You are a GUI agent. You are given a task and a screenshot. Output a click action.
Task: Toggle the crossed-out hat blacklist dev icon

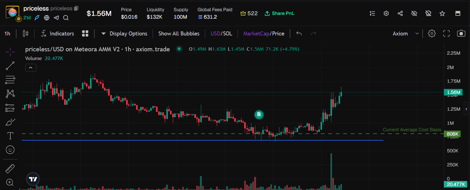coord(428,13)
